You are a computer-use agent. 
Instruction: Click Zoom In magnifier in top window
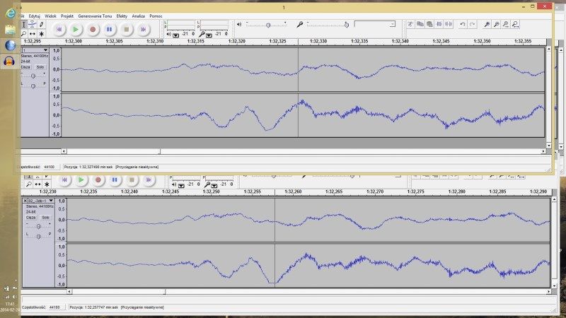point(487,24)
